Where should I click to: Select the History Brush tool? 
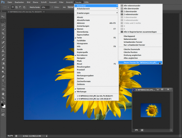[x=3, y=55]
